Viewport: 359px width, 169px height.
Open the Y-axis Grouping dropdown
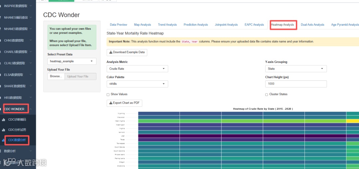click(296, 69)
